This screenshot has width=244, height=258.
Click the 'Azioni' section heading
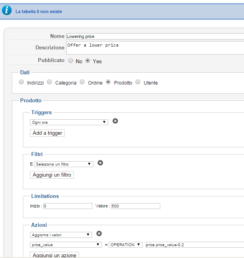pos(39,225)
